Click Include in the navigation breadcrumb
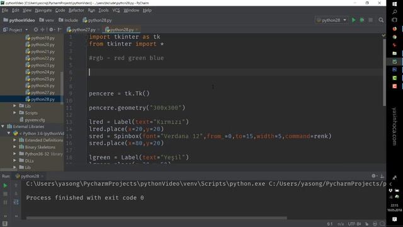Screen dimensions: 403x227 click(x=68, y=20)
